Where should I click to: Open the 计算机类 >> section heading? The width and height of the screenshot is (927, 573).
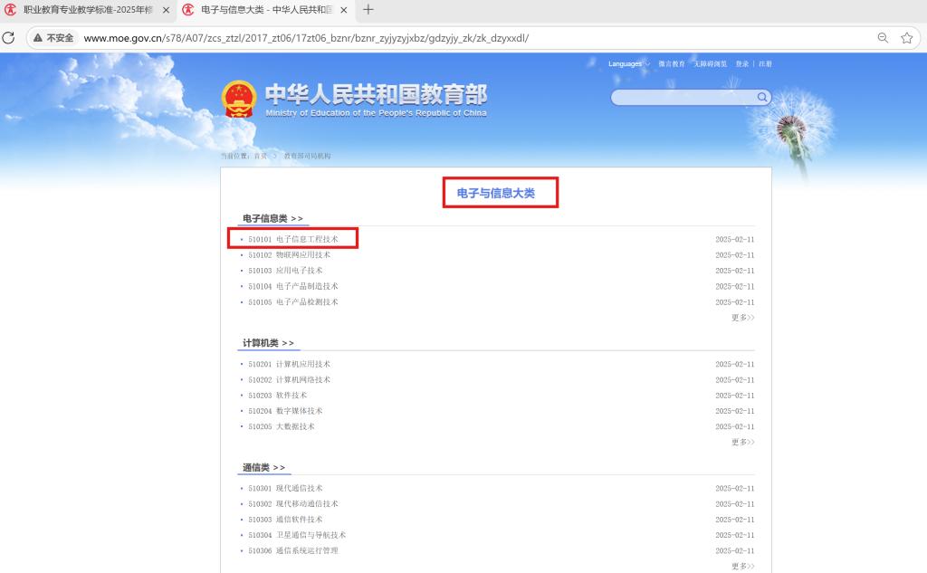[268, 343]
